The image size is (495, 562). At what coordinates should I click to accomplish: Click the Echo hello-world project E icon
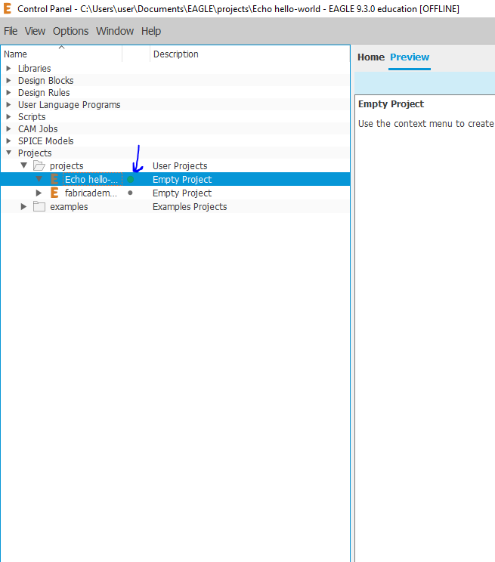pyautogui.click(x=54, y=179)
